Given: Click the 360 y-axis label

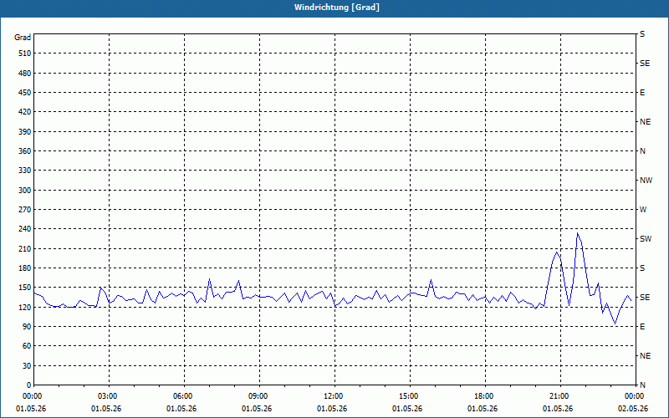Looking at the screenshot, I should coord(25,151).
